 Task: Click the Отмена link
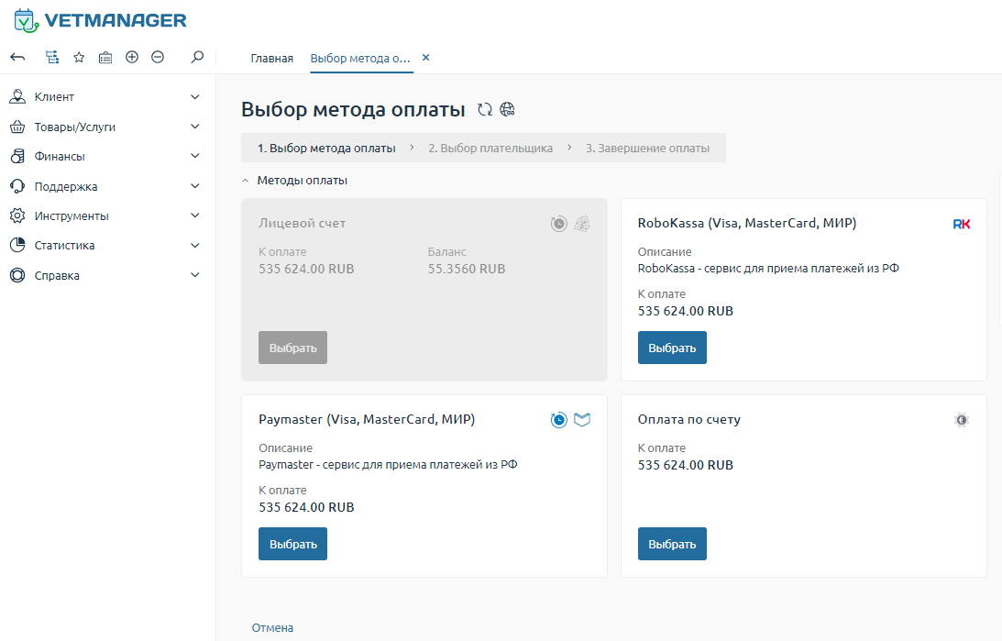pyautogui.click(x=272, y=628)
